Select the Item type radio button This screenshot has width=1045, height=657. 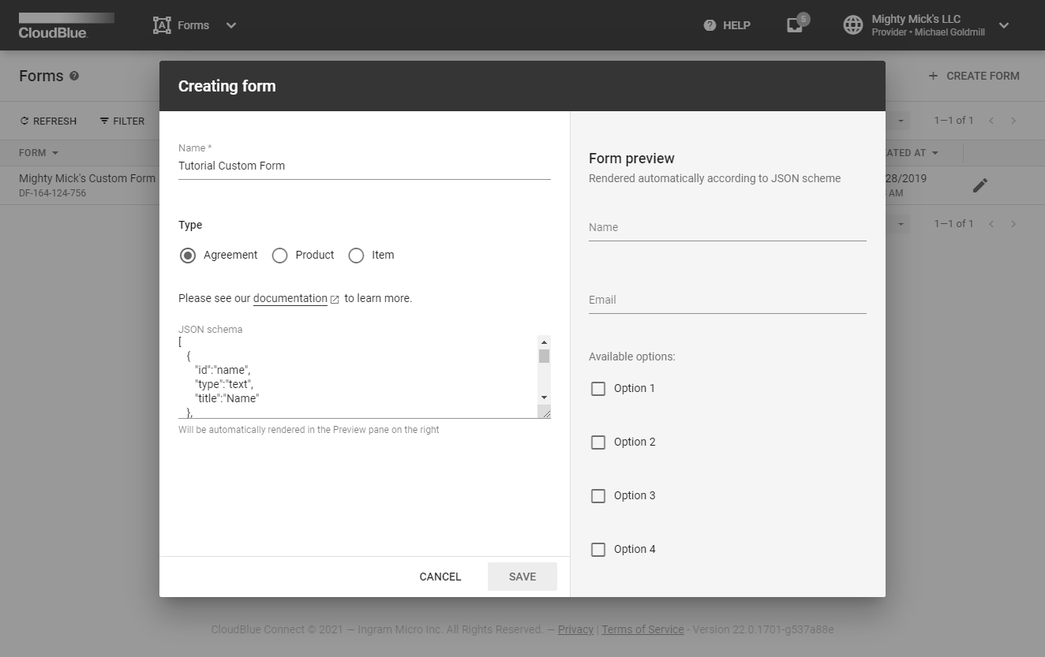pos(356,256)
